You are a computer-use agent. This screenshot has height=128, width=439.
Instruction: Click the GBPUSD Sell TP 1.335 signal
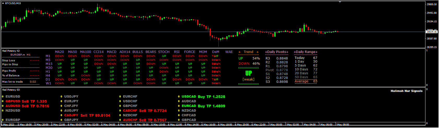coord(26,101)
